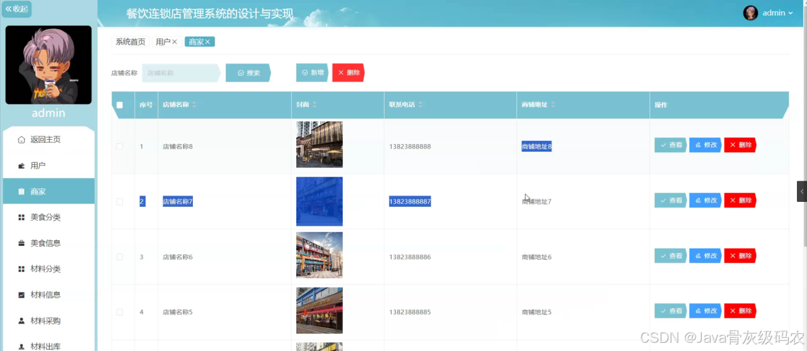Click the red 删除 toolbar button

(x=349, y=73)
